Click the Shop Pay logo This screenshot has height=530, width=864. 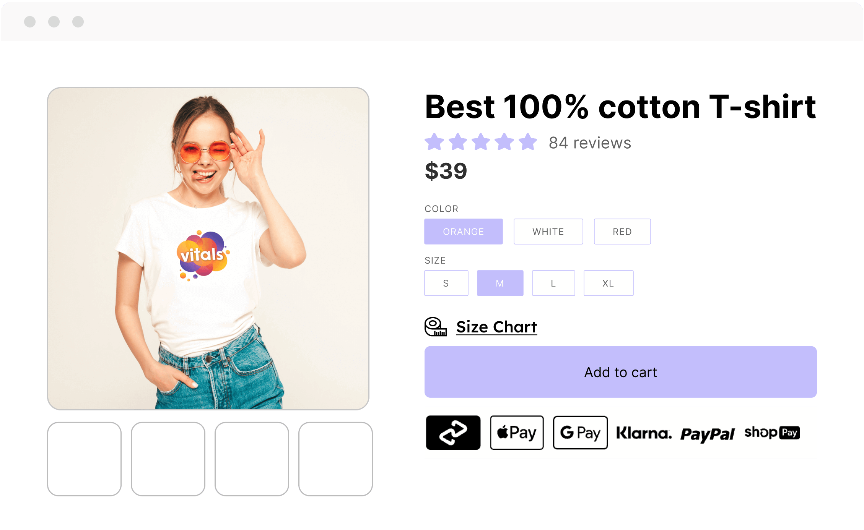(772, 433)
